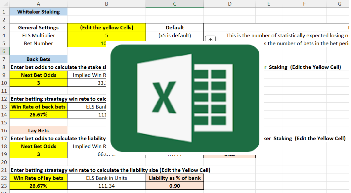This screenshot has height=193, width=351.
Task: Click the 'ELS Bank in Units' cell
Action: click(x=107, y=178)
